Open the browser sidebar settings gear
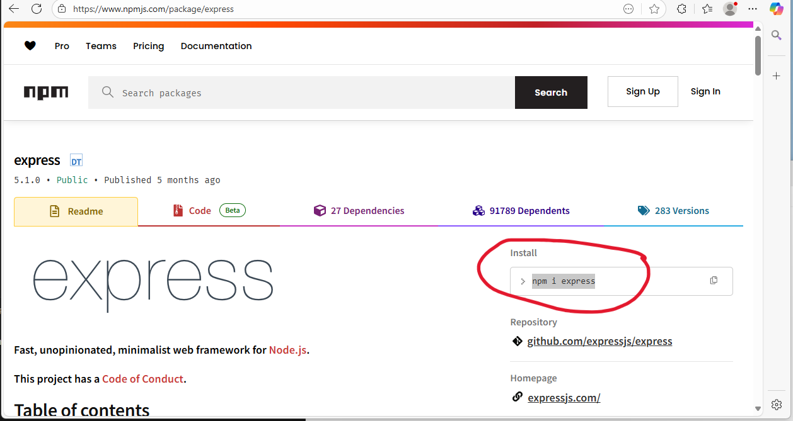 [x=777, y=404]
